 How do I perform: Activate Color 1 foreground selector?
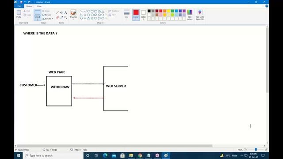[x=136, y=15]
